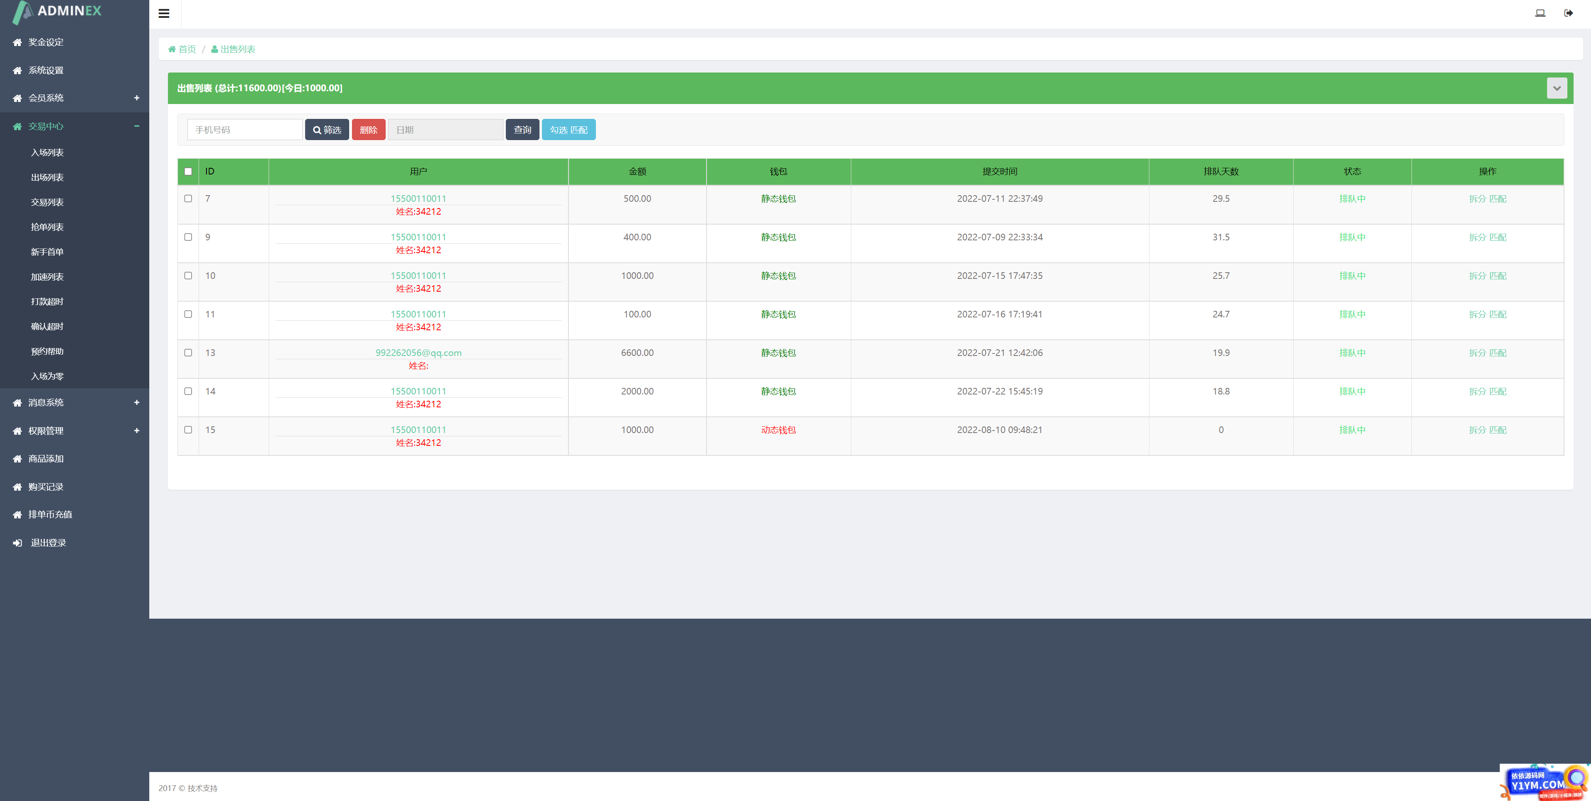1591x801 pixels.
Task: Toggle the hamburger sidebar menu icon
Action: [164, 13]
